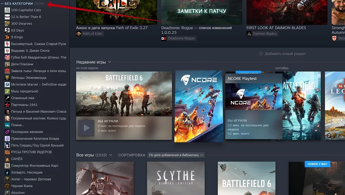Viewport: 345px width, 195px height.
Task: Play Battlefield 6 using the play button
Action: click(x=86, y=128)
